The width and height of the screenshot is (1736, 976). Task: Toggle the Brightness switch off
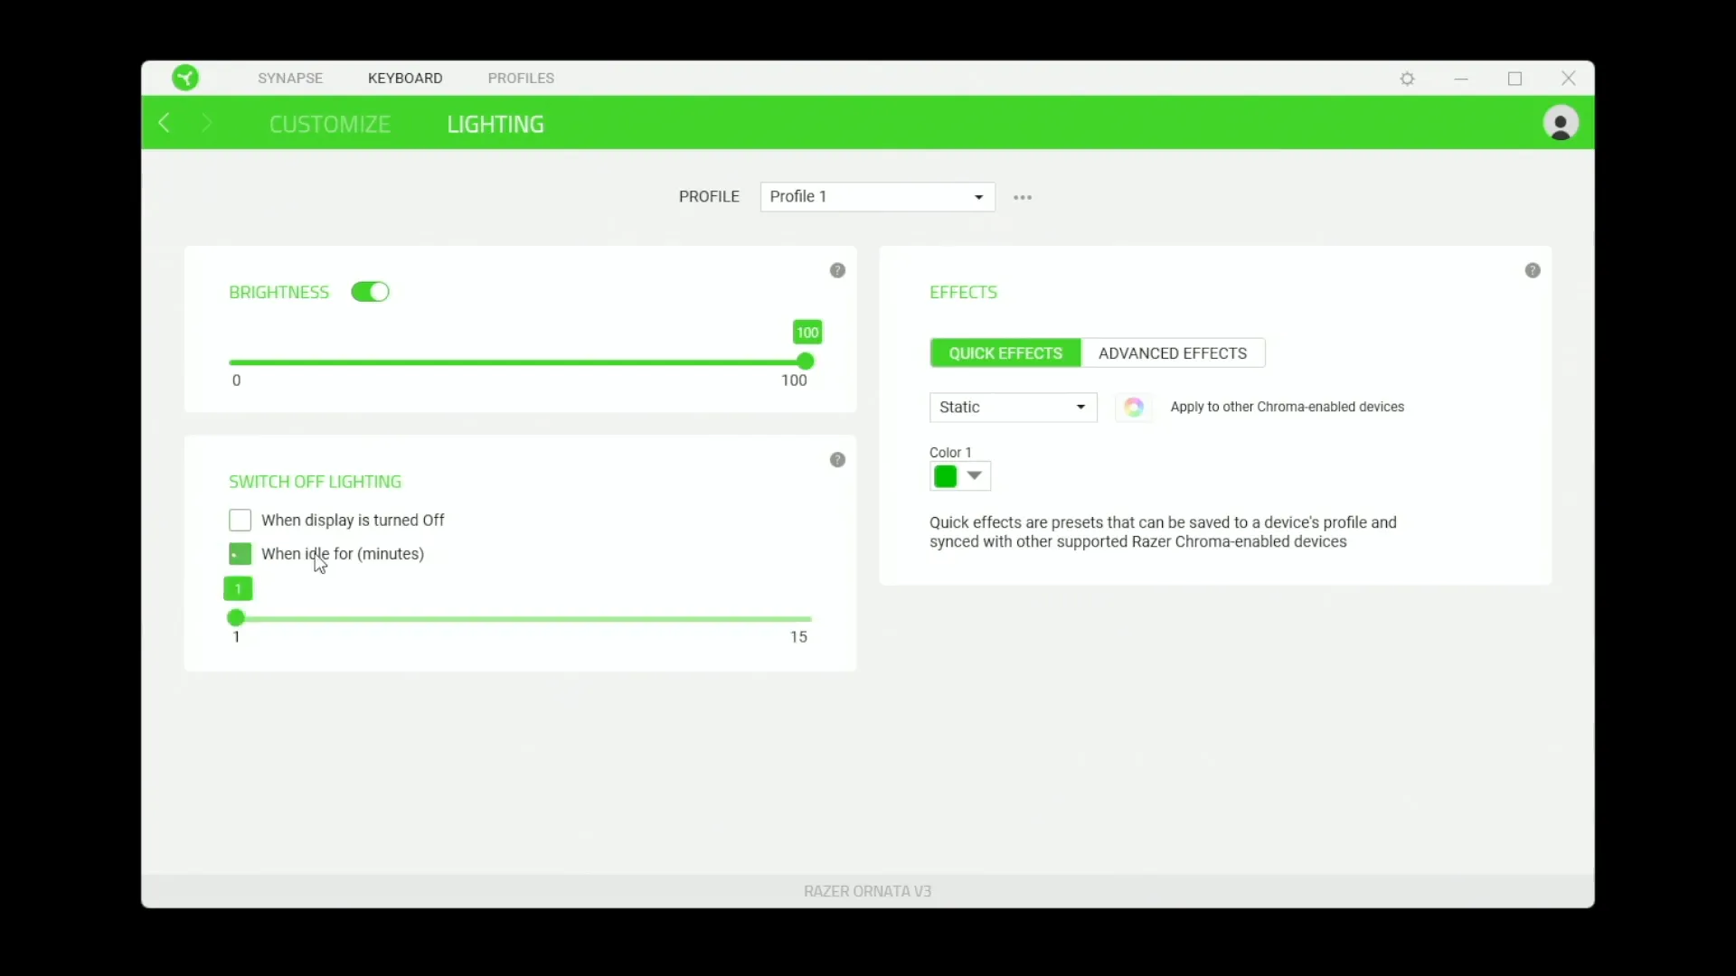[371, 292]
